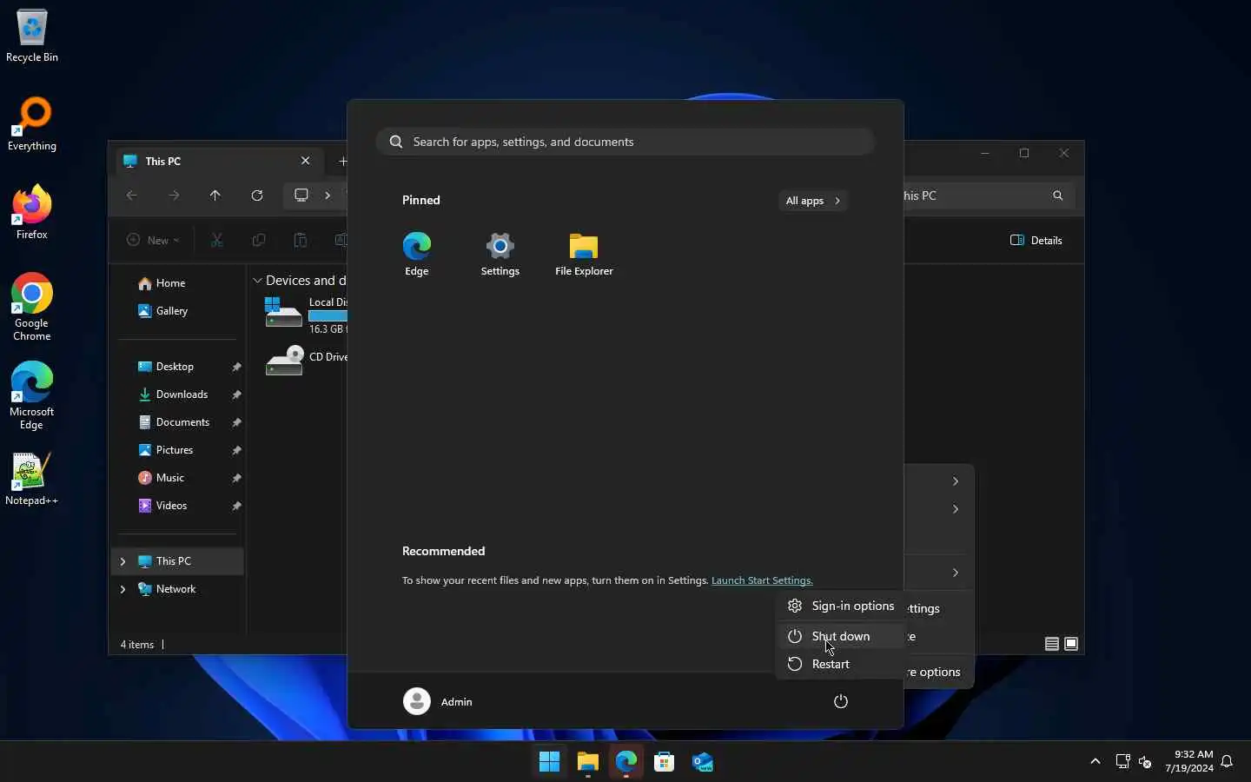Image resolution: width=1251 pixels, height=782 pixels.
Task: Click the Explorer search magnifier icon
Action: (x=1058, y=195)
